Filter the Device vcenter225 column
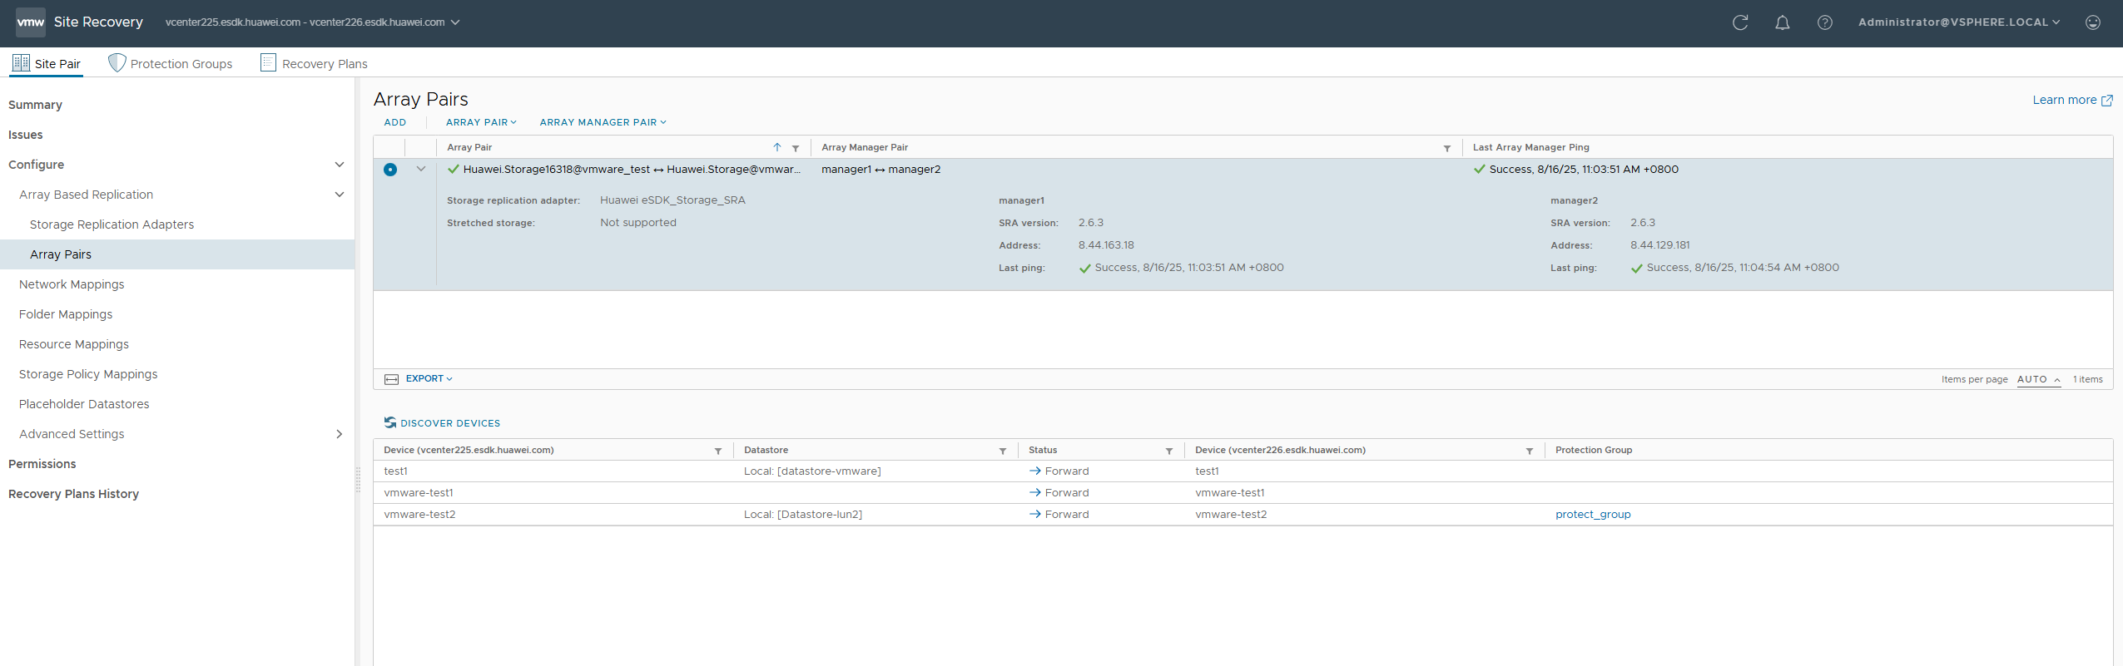This screenshot has width=2123, height=666. 718,451
